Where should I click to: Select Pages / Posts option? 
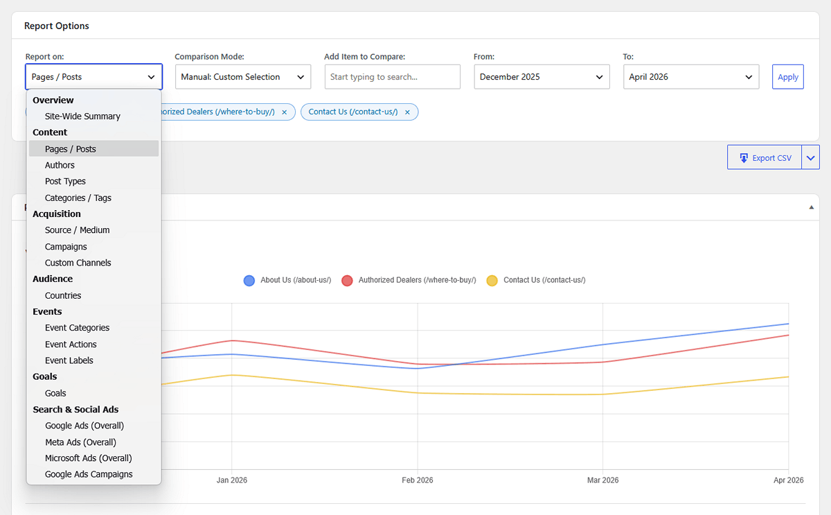(x=94, y=149)
